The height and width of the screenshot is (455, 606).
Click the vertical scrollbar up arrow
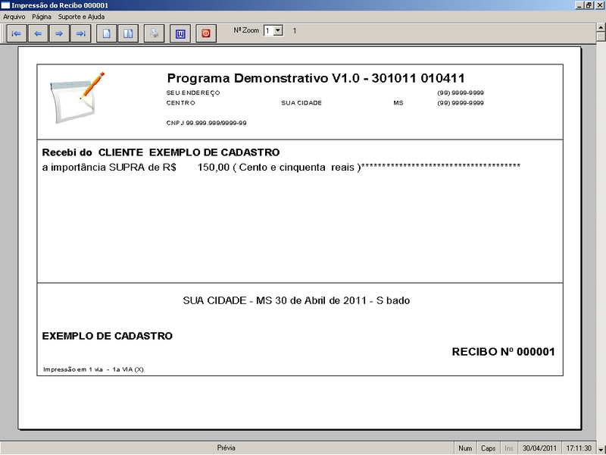pyautogui.click(x=601, y=27)
